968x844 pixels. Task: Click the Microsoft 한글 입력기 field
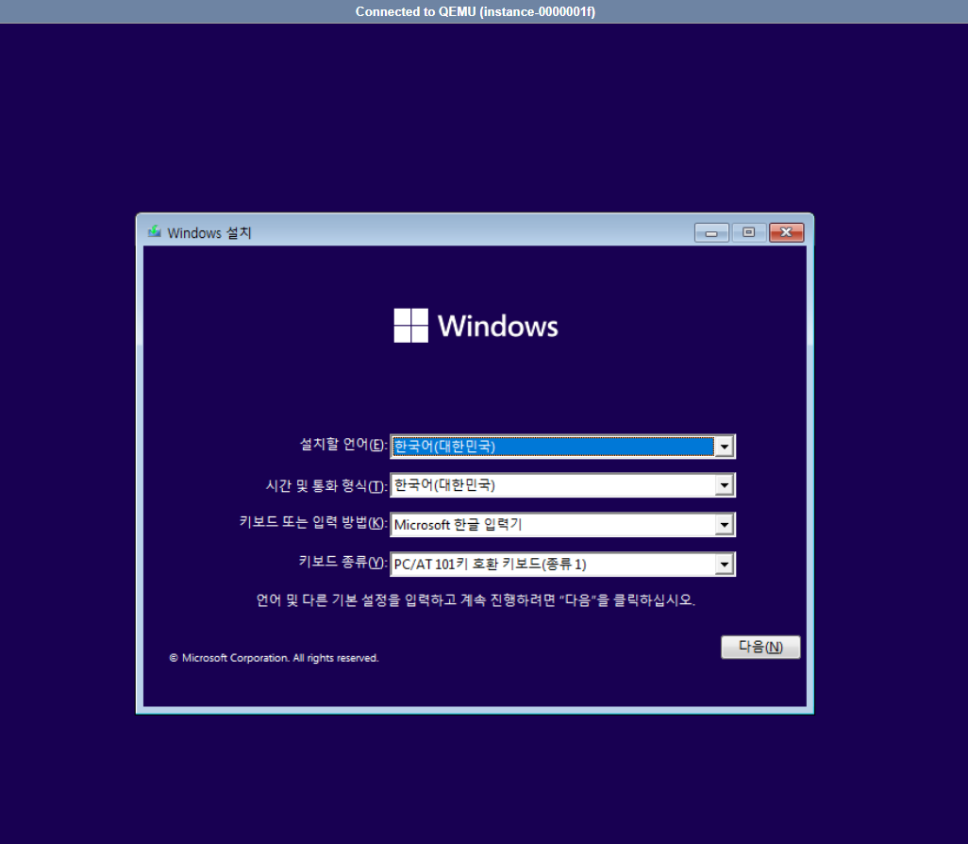pyautogui.click(x=552, y=525)
